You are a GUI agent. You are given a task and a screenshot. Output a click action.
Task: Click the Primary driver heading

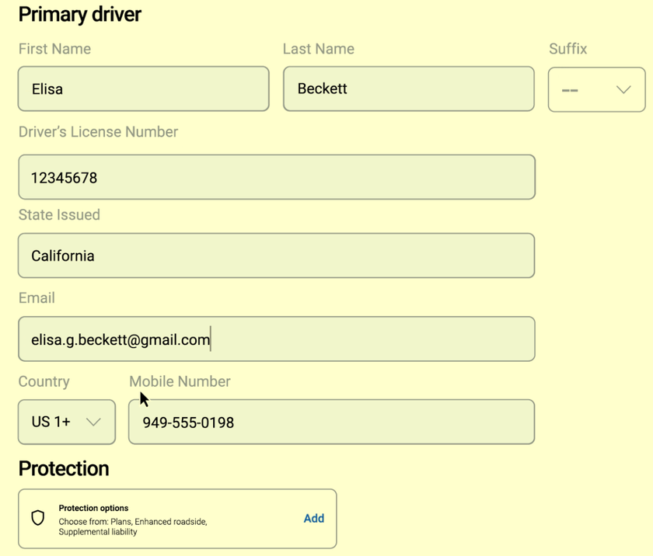[x=79, y=14]
